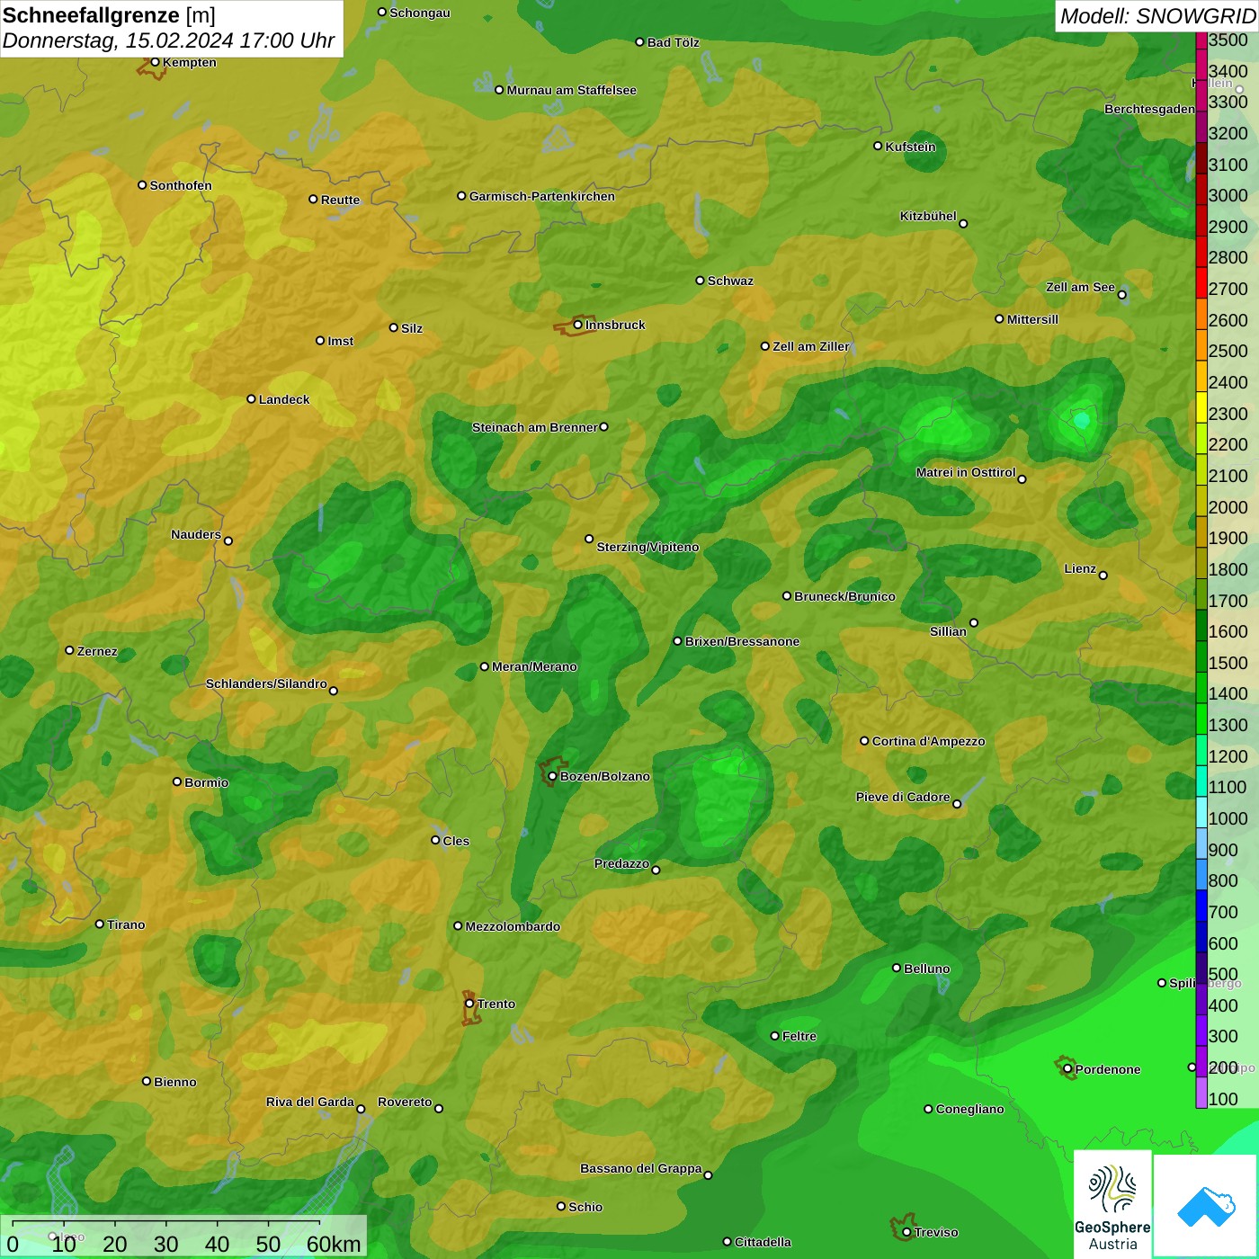Click the Treviso city marker dot
This screenshot has height=1259, width=1259.
click(x=906, y=1232)
